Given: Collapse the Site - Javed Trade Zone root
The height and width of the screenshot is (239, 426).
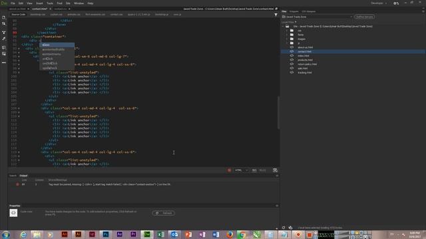Looking at the screenshot, I should tap(283, 27).
